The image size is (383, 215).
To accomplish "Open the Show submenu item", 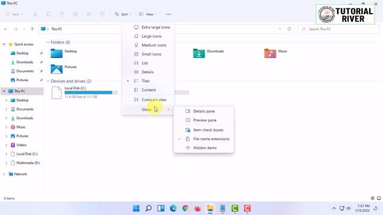I will click(x=148, y=109).
